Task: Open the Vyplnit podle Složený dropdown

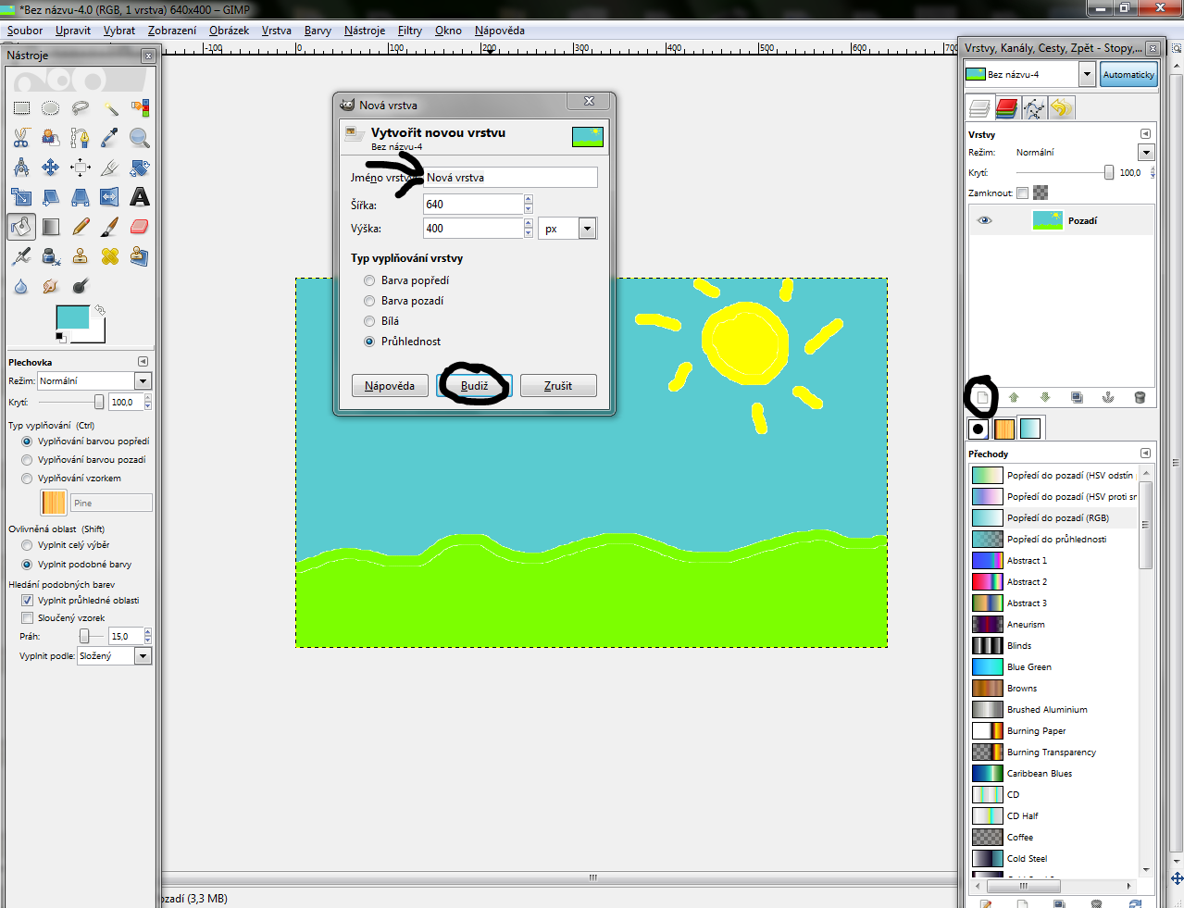Action: click(x=143, y=656)
